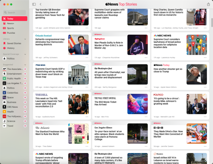Open more options for This week on The Hill story

pyautogui.click(x=87, y=117)
